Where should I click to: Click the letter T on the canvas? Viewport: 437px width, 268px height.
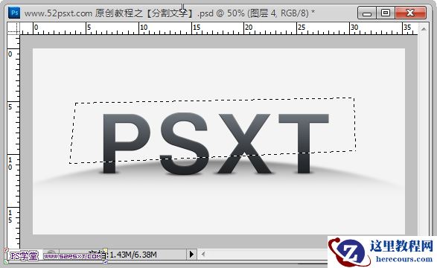coord(304,143)
